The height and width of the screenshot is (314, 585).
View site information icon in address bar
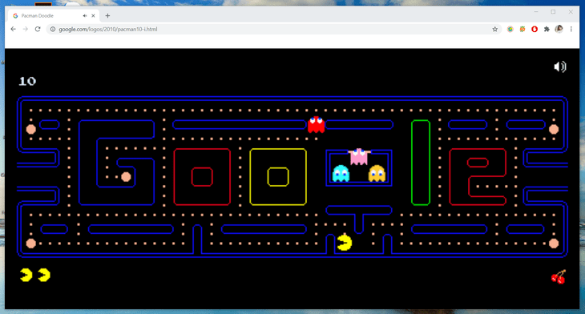pos(53,29)
